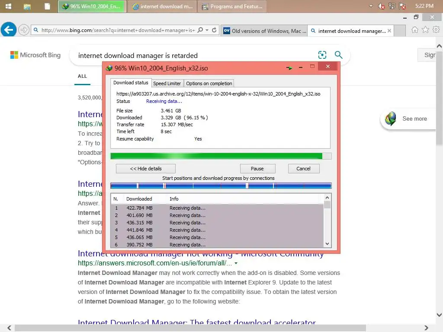
Task: Expand the answers.microsoft.com URL dropdown arrow
Action: tap(236, 263)
